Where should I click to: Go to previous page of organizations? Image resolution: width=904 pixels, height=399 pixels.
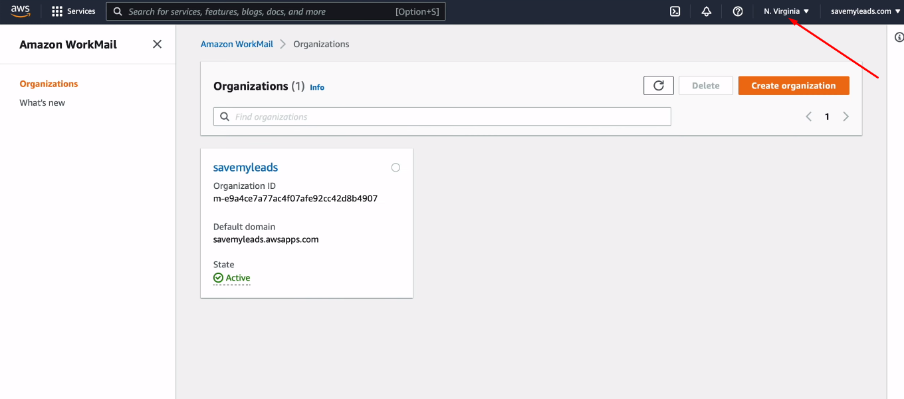pyautogui.click(x=808, y=116)
